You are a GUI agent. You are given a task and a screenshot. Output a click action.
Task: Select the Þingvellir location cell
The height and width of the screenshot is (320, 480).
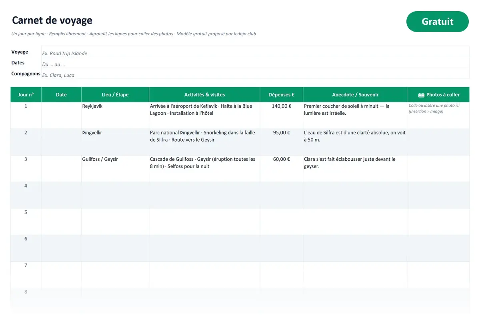(x=115, y=142)
